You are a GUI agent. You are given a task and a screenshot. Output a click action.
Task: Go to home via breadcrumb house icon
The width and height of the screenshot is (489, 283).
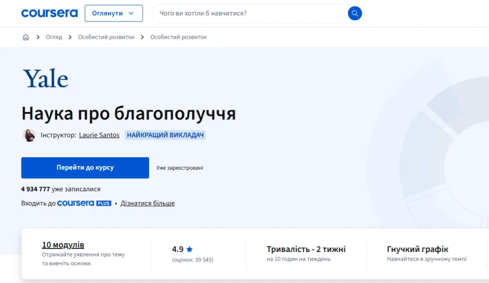26,37
